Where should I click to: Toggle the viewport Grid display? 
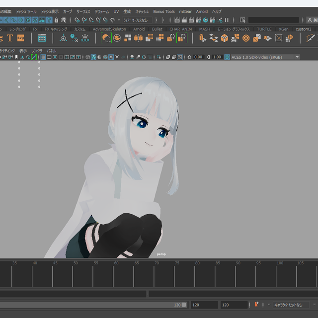pyautogui.click(x=43, y=57)
